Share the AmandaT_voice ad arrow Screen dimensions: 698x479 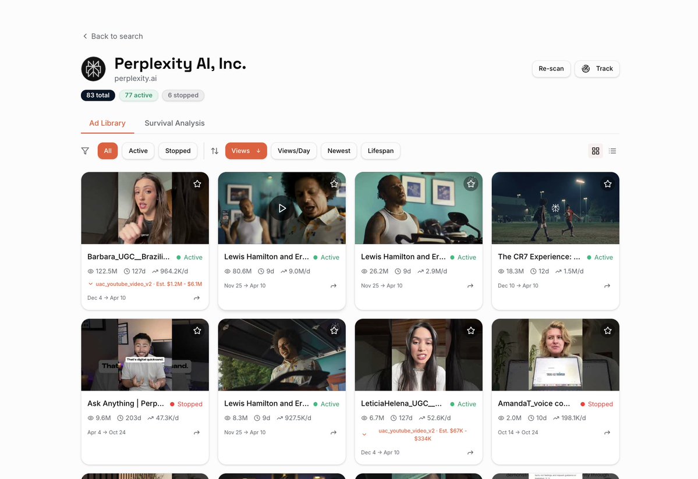pos(607,432)
